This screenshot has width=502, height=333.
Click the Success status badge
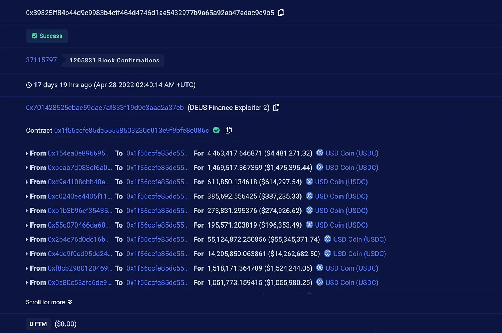(47, 36)
